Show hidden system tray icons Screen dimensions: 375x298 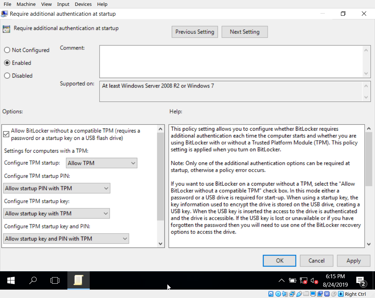(x=281, y=281)
